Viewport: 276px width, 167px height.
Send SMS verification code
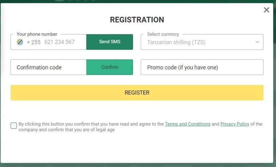click(109, 42)
